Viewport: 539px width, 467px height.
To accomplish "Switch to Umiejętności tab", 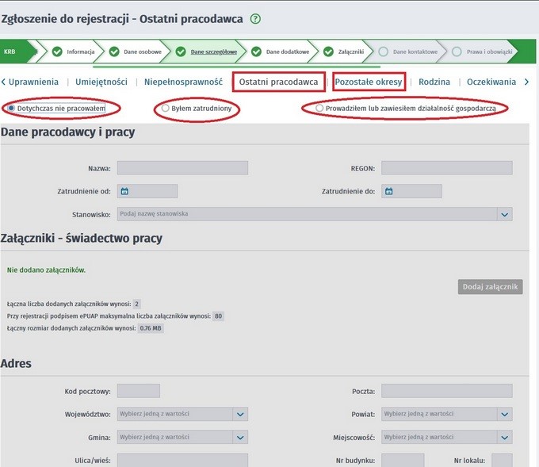I will pos(101,82).
